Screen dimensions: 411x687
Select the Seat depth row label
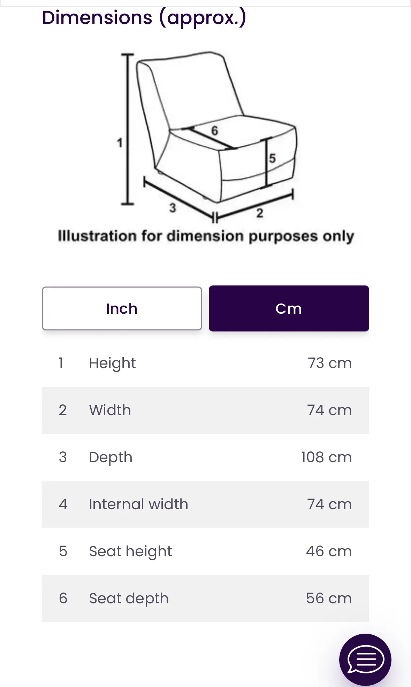point(129,598)
